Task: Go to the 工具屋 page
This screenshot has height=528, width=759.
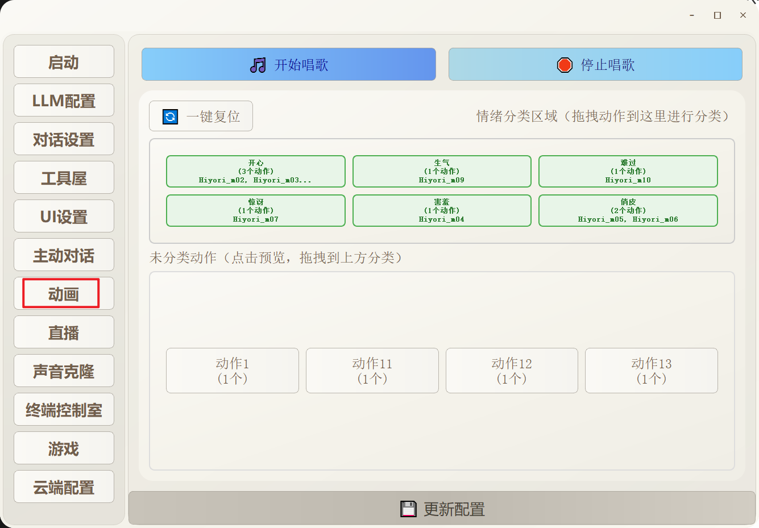Action: tap(64, 177)
